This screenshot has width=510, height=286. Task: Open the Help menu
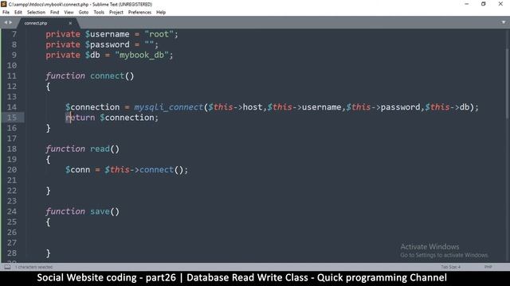pyautogui.click(x=161, y=13)
